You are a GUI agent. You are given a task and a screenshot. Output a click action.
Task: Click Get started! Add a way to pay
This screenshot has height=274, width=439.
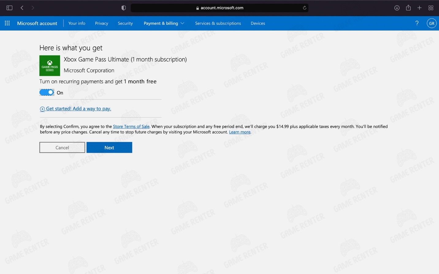[78, 109]
